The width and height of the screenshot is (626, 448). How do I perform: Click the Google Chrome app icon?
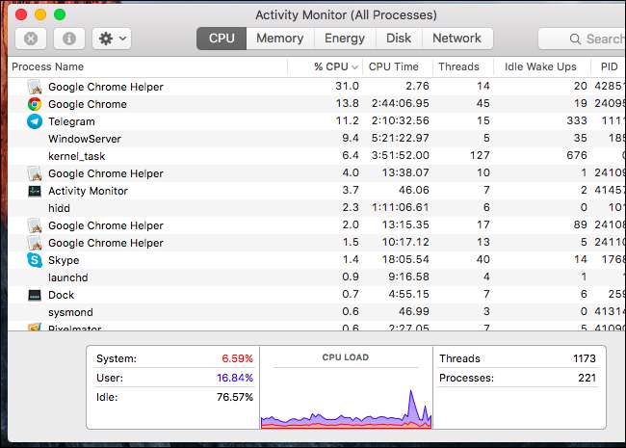(x=35, y=104)
